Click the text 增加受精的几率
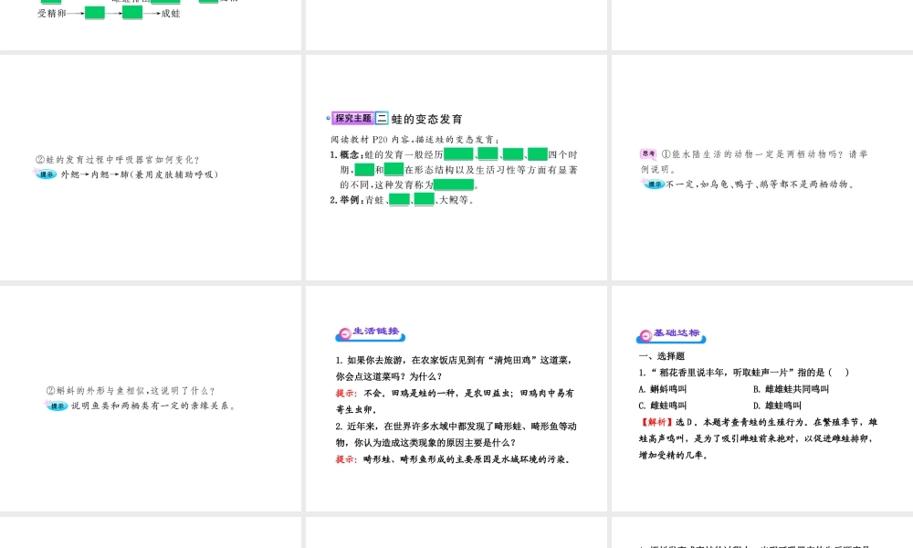 tap(673, 455)
